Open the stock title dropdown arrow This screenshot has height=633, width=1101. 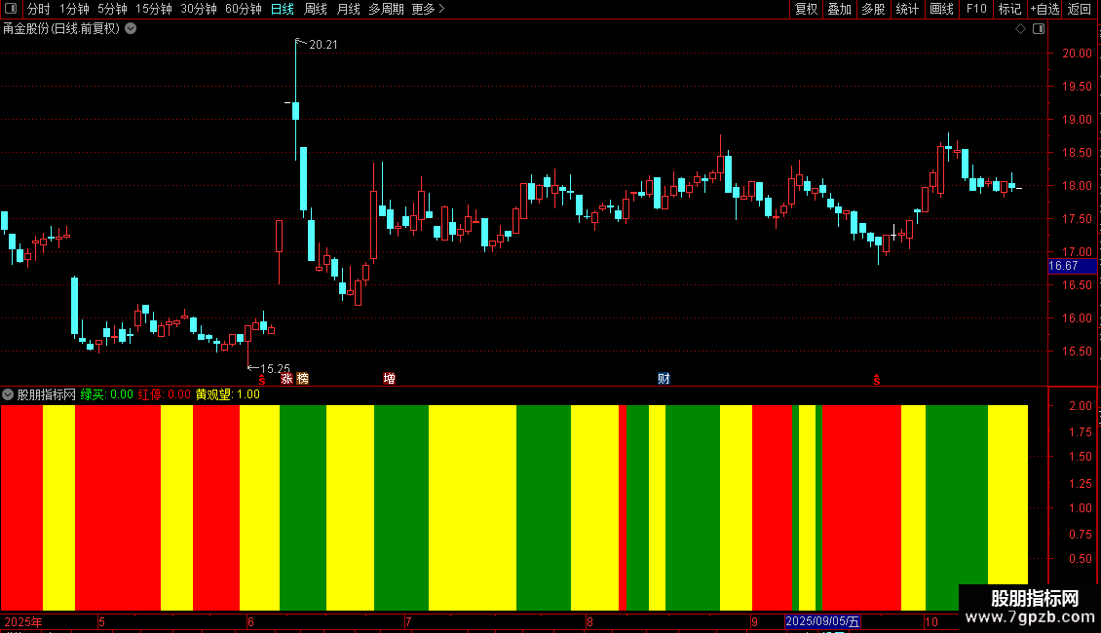point(131,29)
